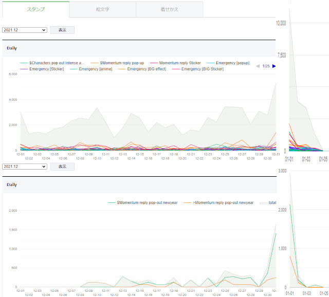Toggle >Momentum reply pop-out newyear legend
Viewport: 329px width, 297px height.
point(218,202)
